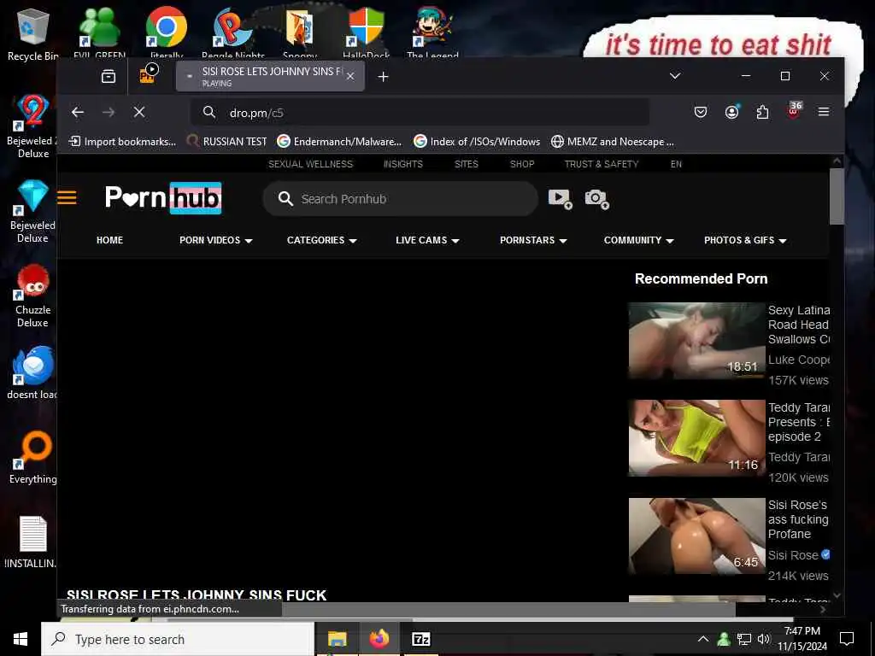This screenshot has height=656, width=875.
Task: Open the notification center icon
Action: (847, 639)
